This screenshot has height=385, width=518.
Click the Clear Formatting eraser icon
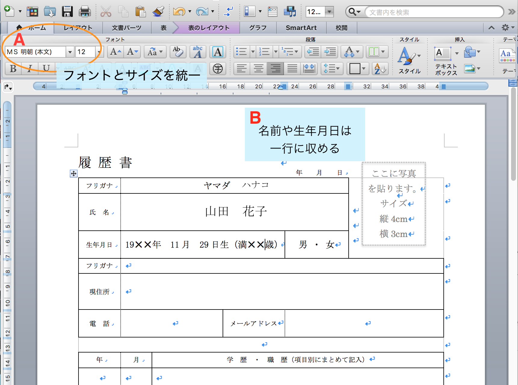[178, 52]
